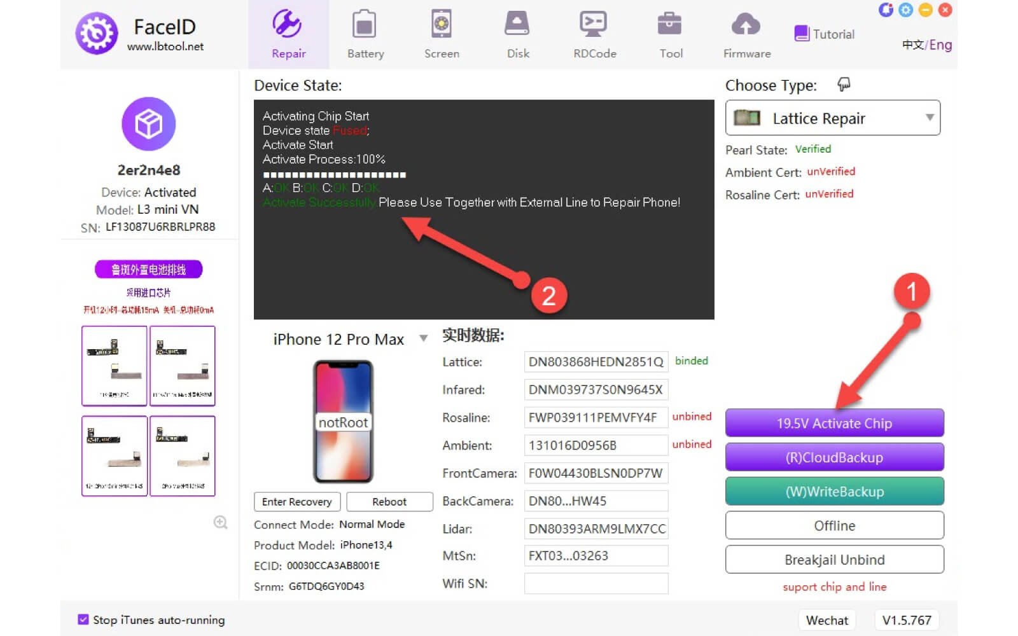Click the suport chip and line text
This screenshot has width=1018, height=636.
[834, 586]
